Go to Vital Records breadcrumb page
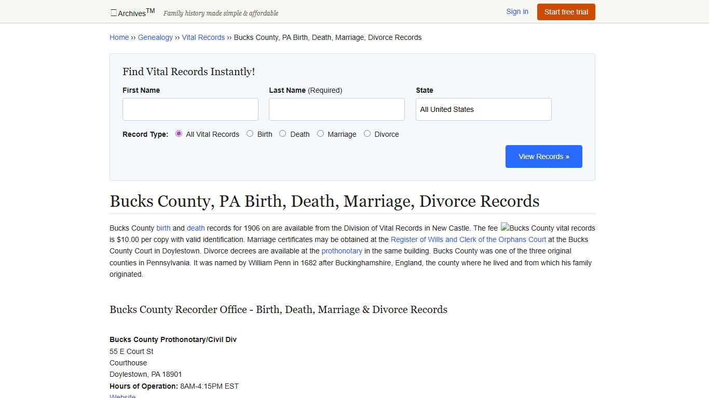 pos(203,37)
